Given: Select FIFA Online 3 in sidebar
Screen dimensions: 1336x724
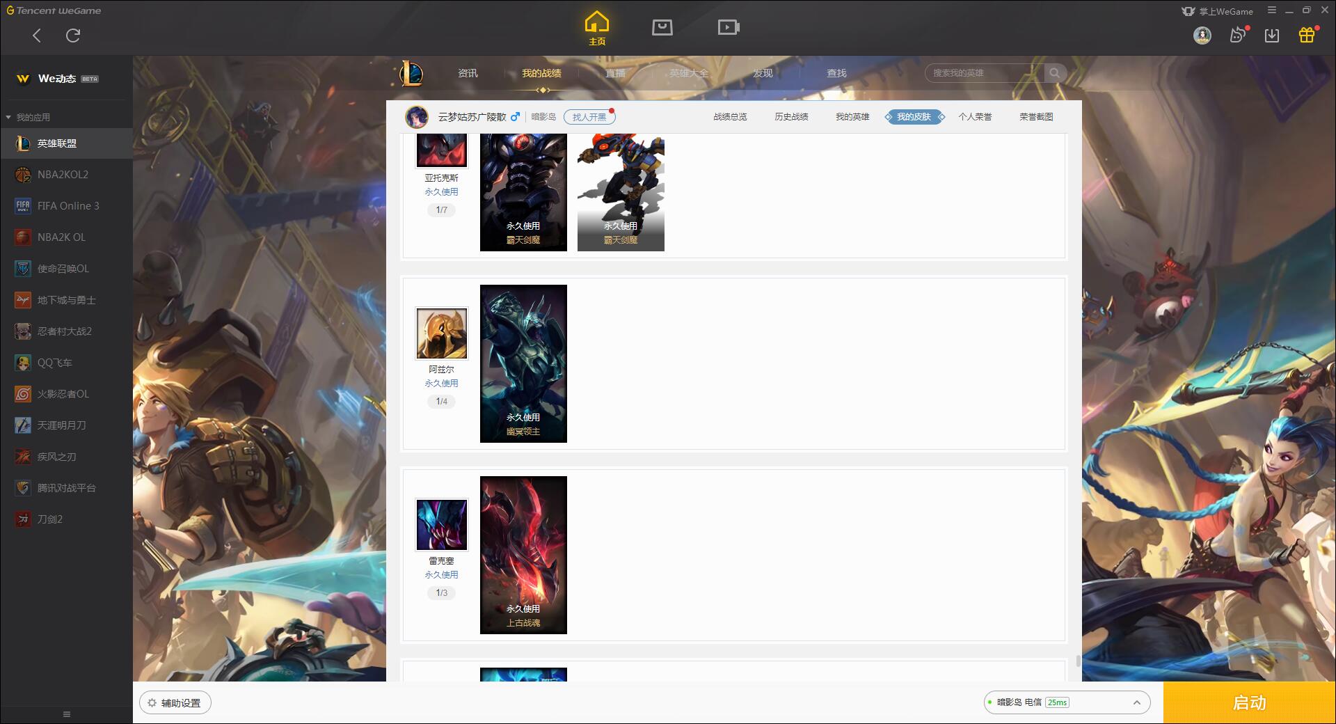Looking at the screenshot, I should pos(66,206).
